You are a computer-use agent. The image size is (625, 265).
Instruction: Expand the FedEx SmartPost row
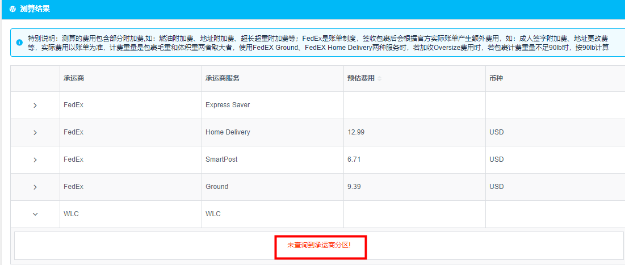tap(35, 160)
